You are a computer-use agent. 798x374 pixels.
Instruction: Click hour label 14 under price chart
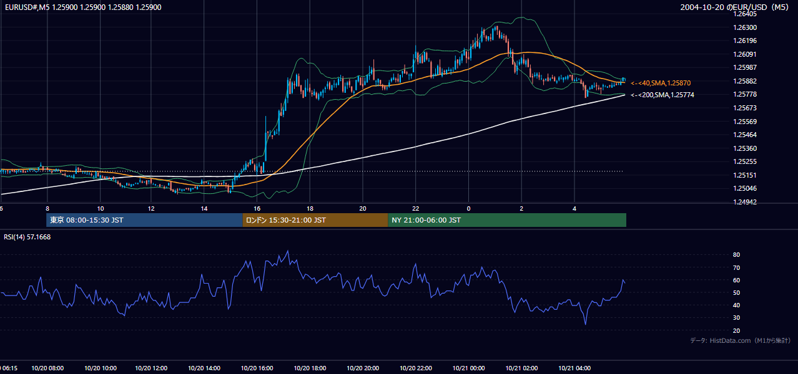coord(204,208)
